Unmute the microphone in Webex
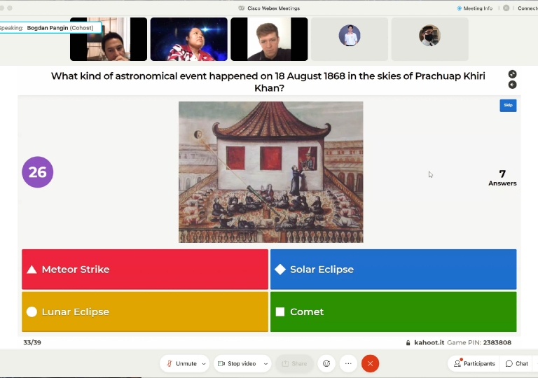Image resolution: width=538 pixels, height=378 pixels. [x=181, y=363]
